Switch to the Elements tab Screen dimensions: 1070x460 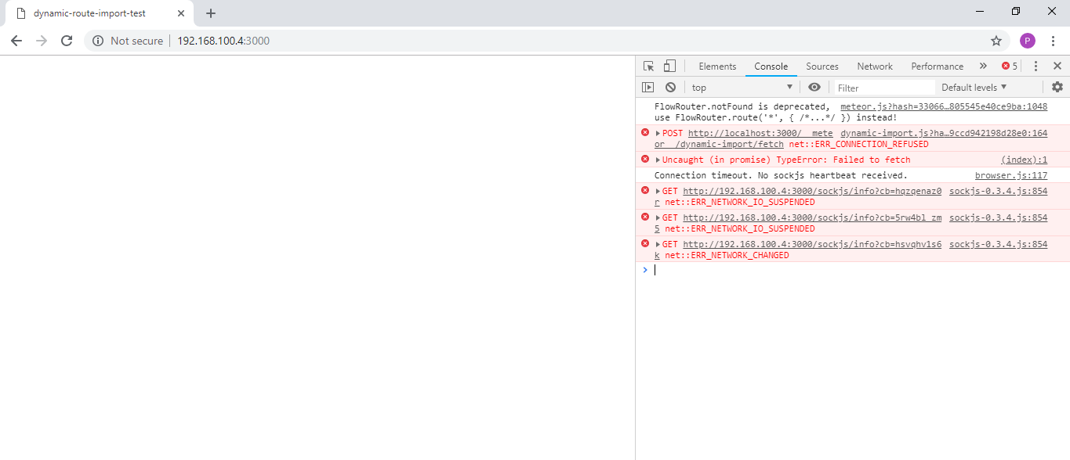(x=717, y=66)
